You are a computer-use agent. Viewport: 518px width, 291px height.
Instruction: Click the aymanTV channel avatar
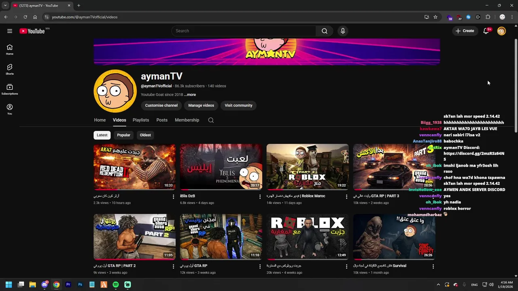[x=115, y=91]
